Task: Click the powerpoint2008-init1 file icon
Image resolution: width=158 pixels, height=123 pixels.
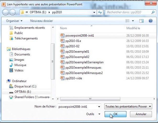Action: (62, 35)
